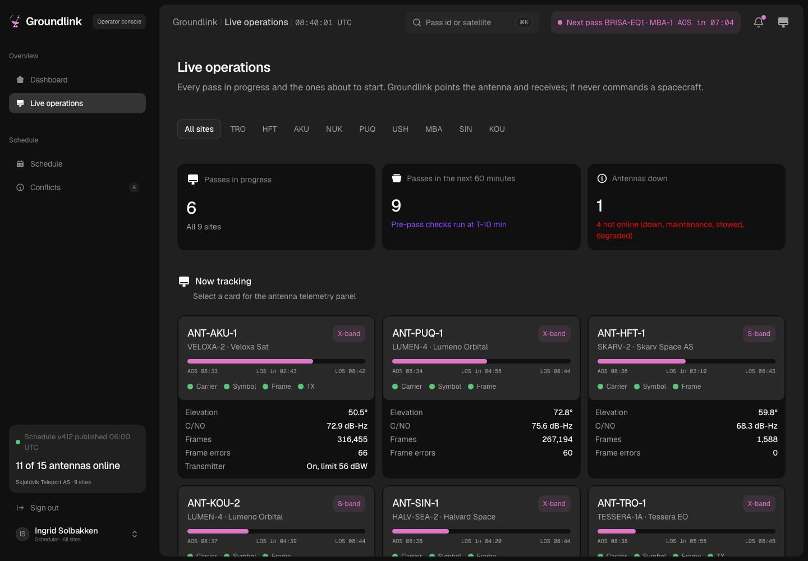
Task: Click the Live operations sidebar icon
Action: click(x=20, y=103)
